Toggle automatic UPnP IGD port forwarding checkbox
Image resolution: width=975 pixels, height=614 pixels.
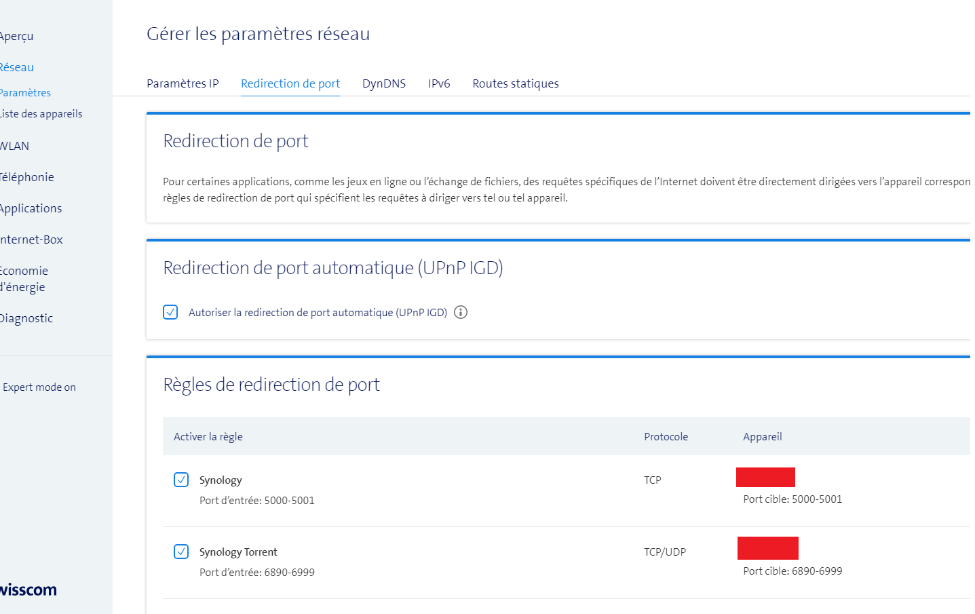click(170, 312)
